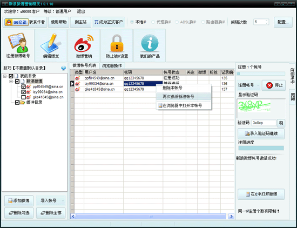This screenshot has height=228, width=297.
Task: Uncheck the izy99034@sina.cn account checkbox
Action: click(x=23, y=92)
